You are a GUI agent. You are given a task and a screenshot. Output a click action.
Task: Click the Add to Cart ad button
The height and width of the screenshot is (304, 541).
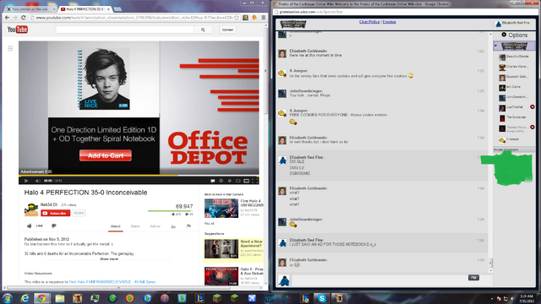[x=106, y=155]
